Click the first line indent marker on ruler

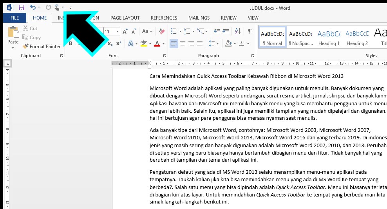149,61
